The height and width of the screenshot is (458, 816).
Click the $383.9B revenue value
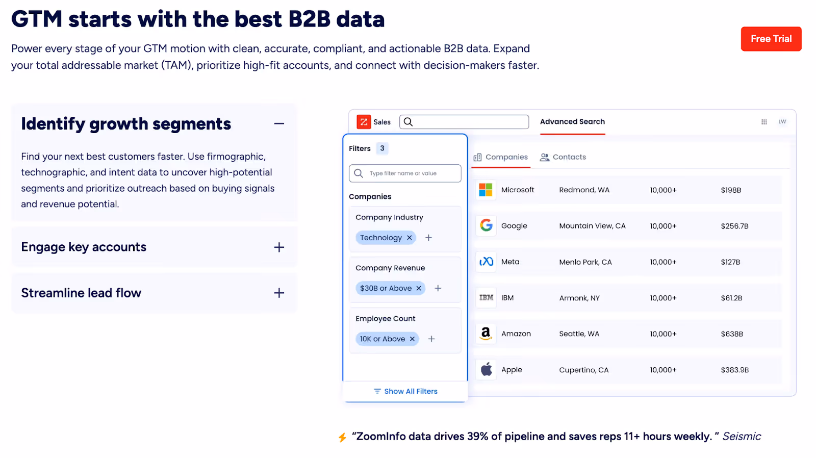735,370
